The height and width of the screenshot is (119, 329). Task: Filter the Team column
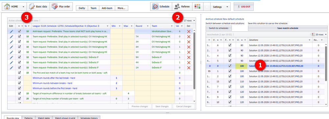(x=172, y=26)
